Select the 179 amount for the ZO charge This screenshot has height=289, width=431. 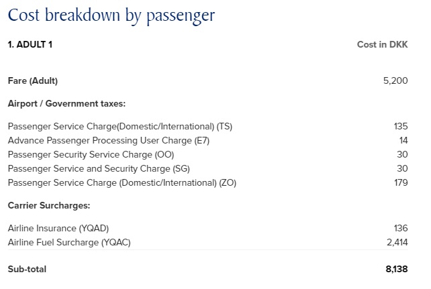point(401,182)
